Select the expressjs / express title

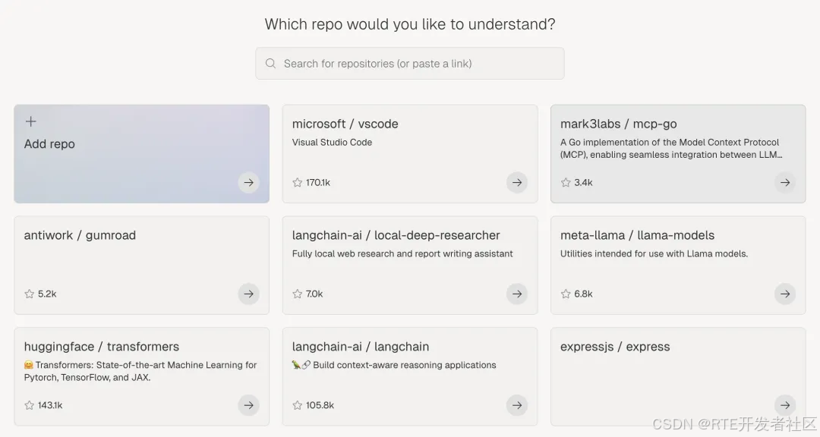click(615, 347)
